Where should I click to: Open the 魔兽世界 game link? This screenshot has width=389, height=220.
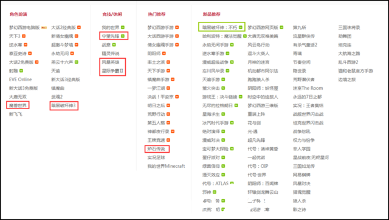tap(18, 105)
